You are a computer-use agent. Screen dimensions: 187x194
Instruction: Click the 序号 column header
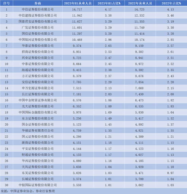(x=6, y=3)
